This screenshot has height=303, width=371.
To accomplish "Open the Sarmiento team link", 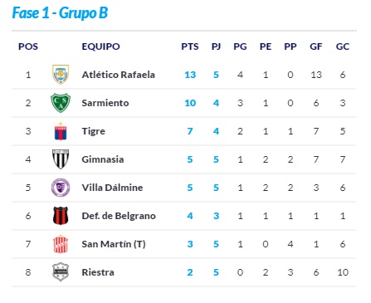I will point(105,103).
